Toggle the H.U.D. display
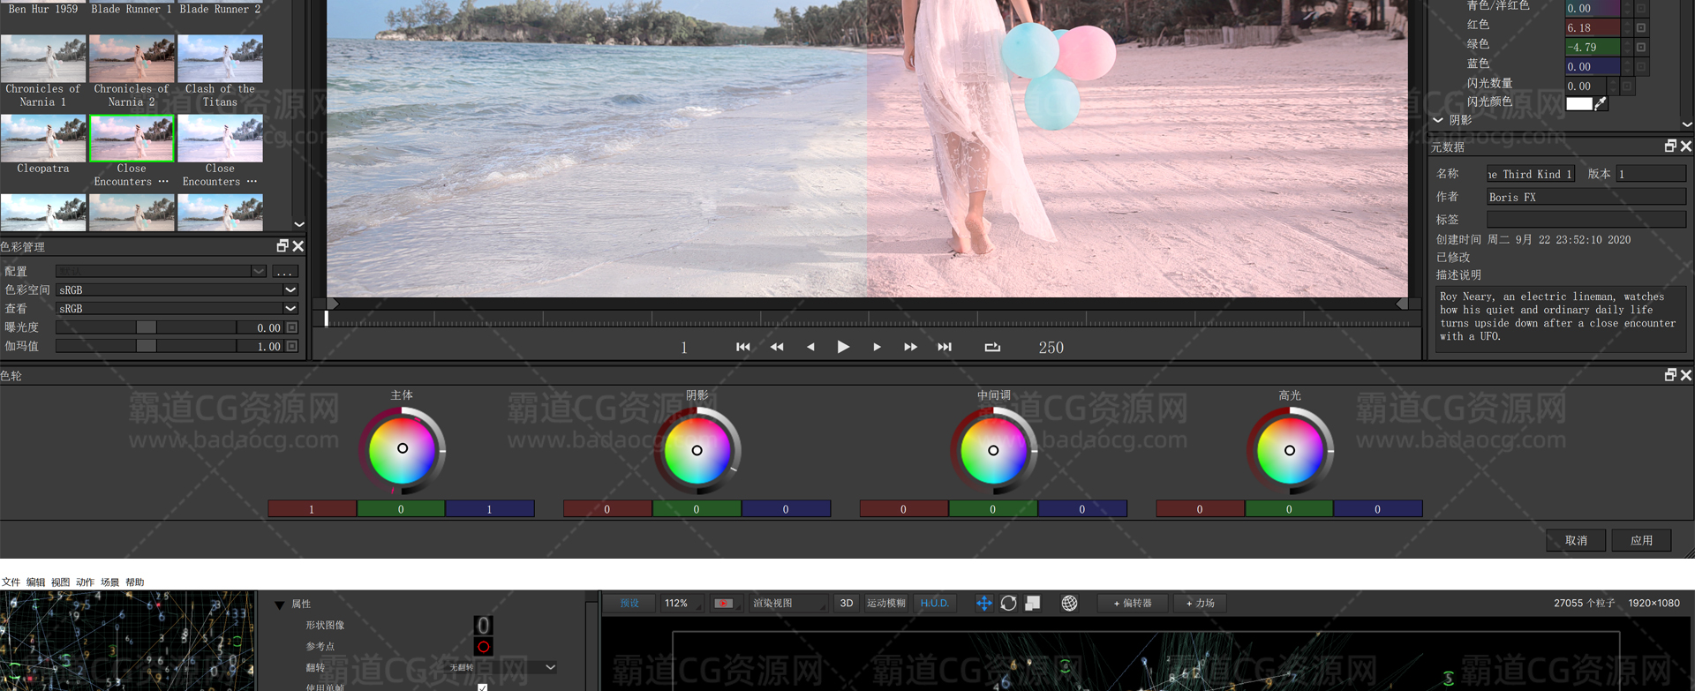 [x=934, y=603]
